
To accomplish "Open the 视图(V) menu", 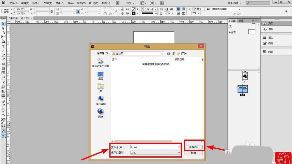I will click(81, 3).
